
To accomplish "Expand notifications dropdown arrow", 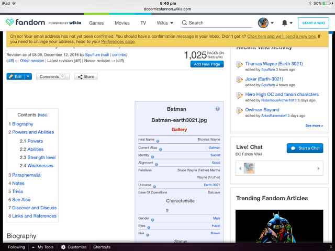I will point(291,23).
